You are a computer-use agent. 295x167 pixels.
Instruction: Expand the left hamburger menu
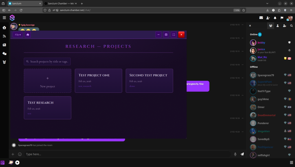(4, 18)
